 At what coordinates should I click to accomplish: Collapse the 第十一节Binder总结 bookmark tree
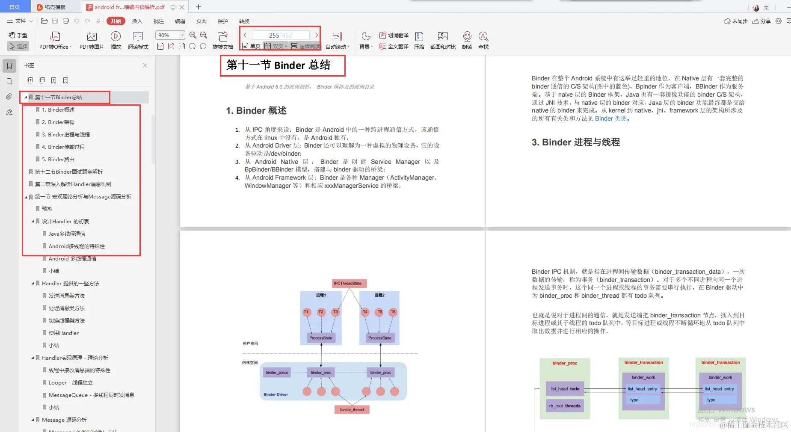tap(26, 97)
